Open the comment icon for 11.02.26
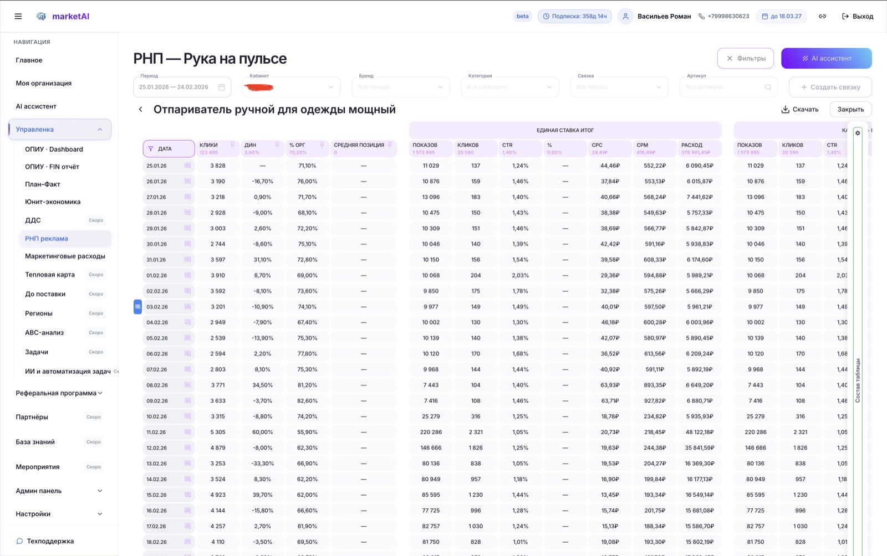Image resolution: width=887 pixels, height=556 pixels. [188, 432]
